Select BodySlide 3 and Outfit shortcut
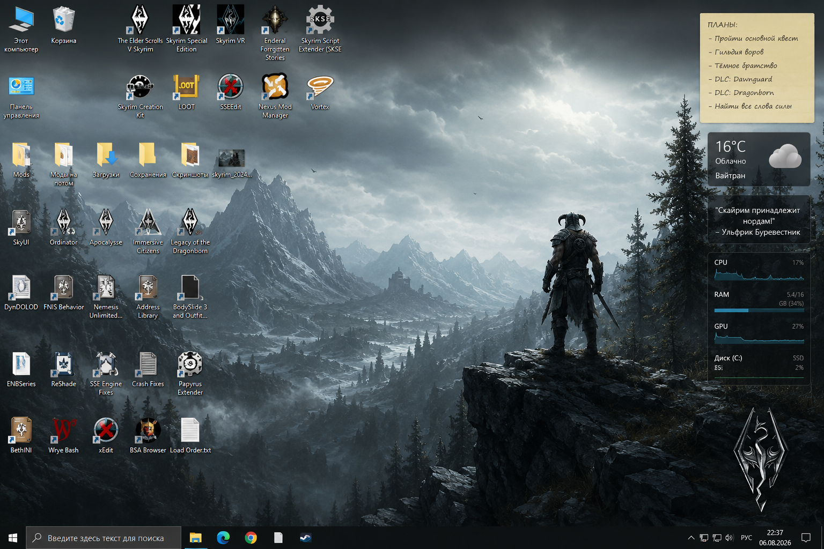The height and width of the screenshot is (549, 824). [x=190, y=296]
